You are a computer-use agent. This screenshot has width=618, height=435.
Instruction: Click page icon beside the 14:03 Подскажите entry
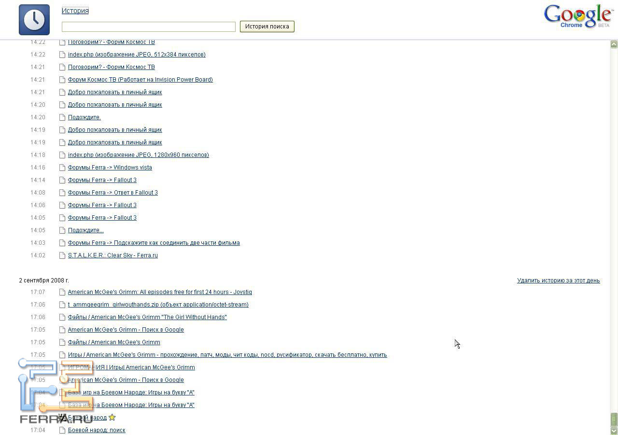(x=62, y=243)
